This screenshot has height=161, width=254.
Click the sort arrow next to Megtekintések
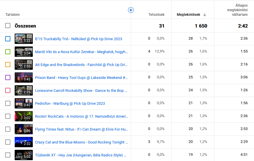(x=205, y=15)
